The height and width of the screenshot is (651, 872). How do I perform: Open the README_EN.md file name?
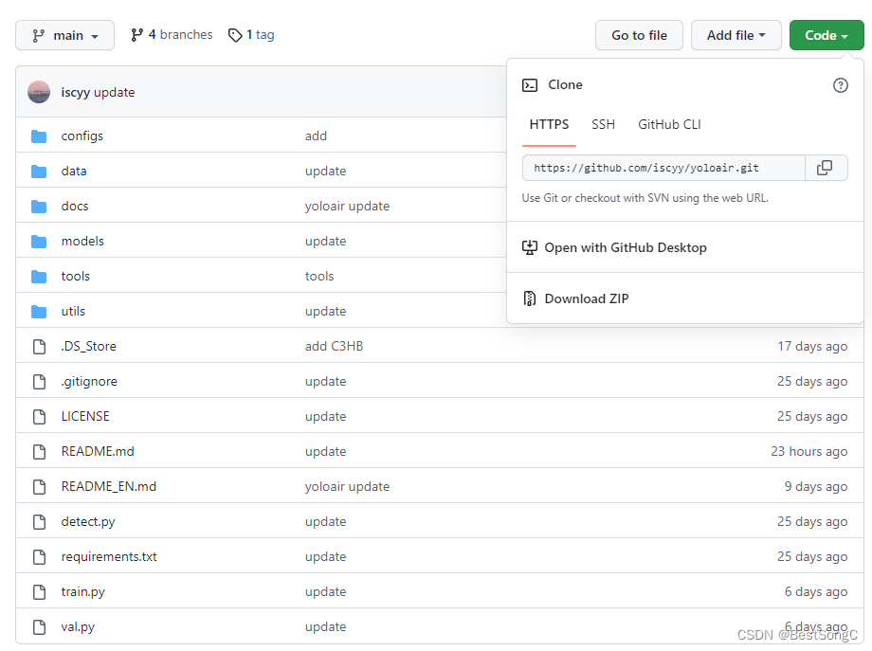(109, 487)
